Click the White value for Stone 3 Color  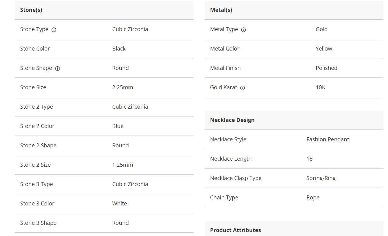119,204
